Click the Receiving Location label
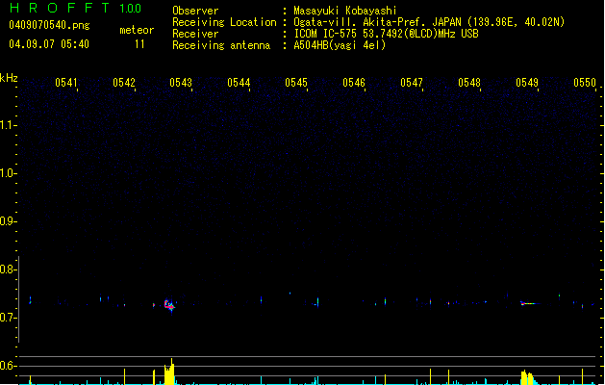This screenshot has width=605, height=385. coord(224,22)
